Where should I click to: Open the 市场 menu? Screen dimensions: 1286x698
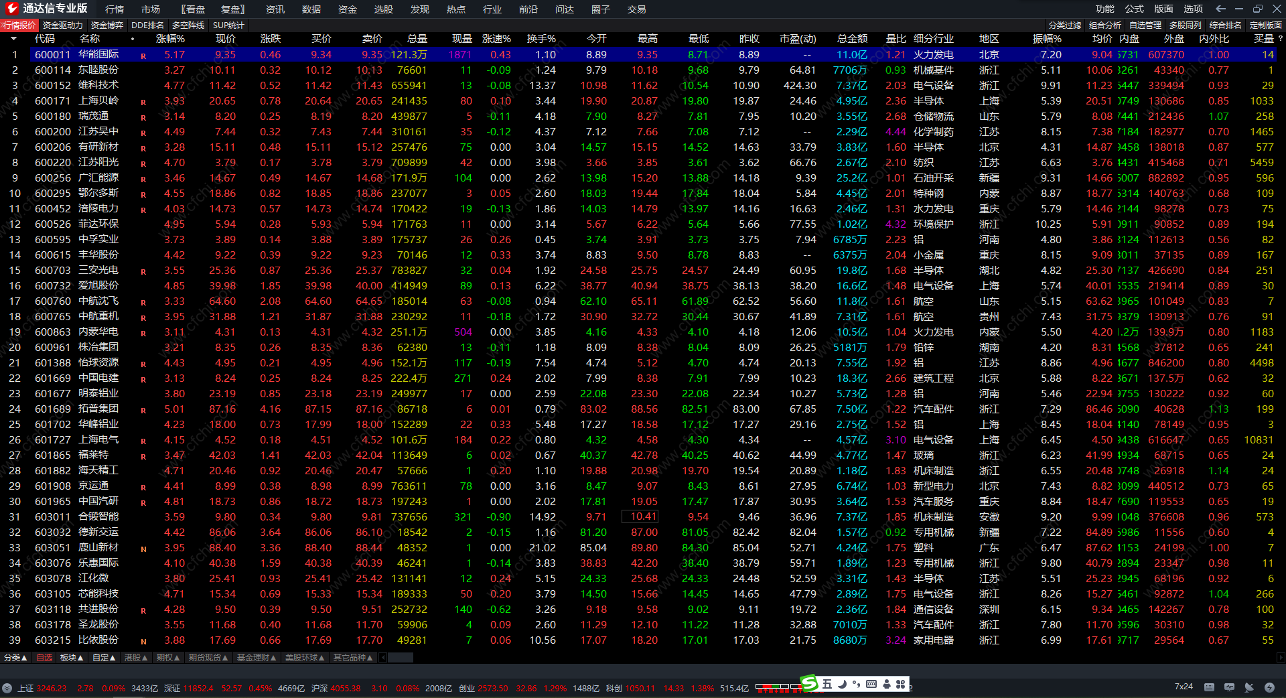(151, 9)
